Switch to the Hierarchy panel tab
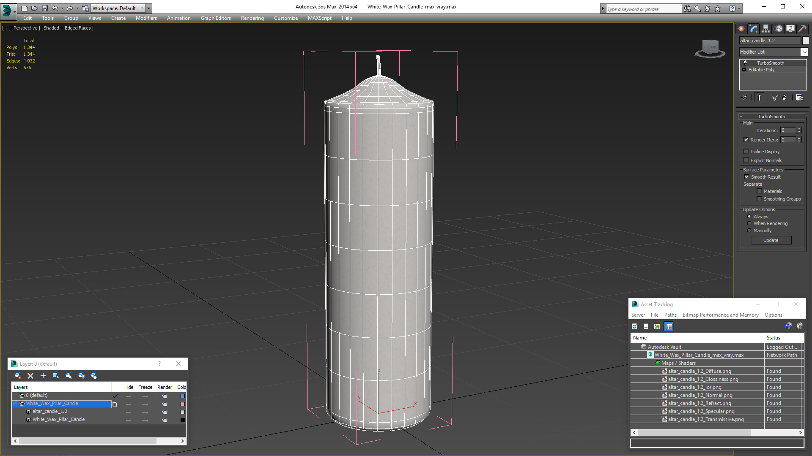The height and width of the screenshot is (456, 812). point(765,29)
